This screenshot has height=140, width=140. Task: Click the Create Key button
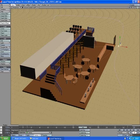point(85,133)
